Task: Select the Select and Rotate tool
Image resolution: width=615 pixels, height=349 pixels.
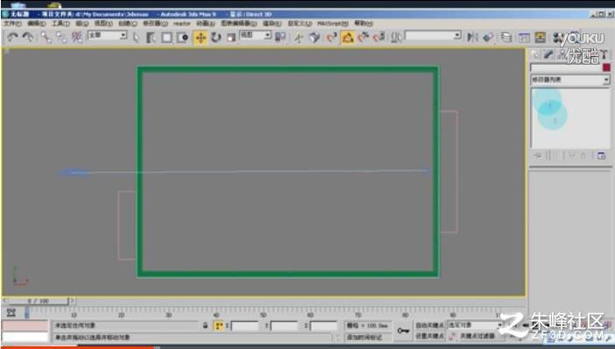Action: (216, 38)
